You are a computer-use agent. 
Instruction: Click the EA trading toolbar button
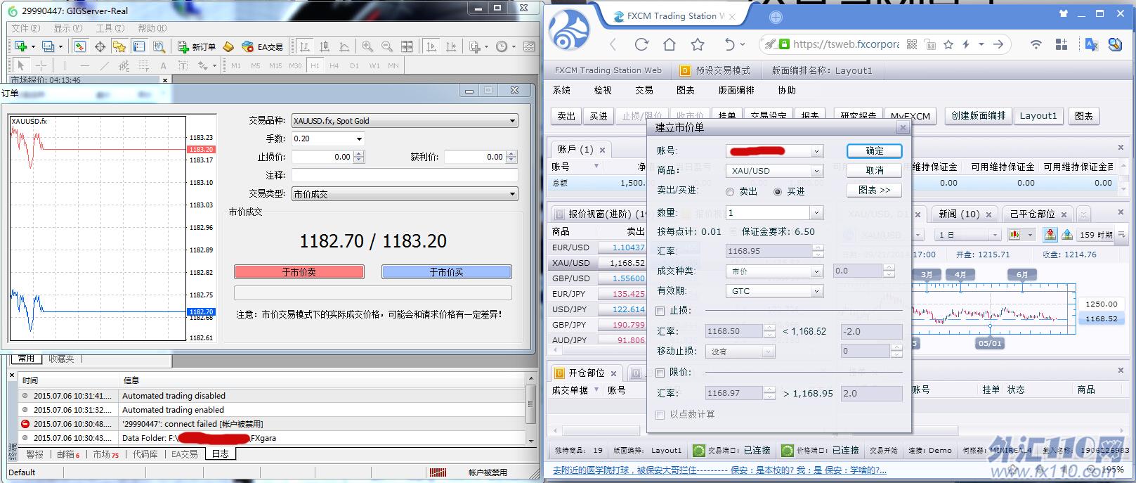[x=262, y=46]
